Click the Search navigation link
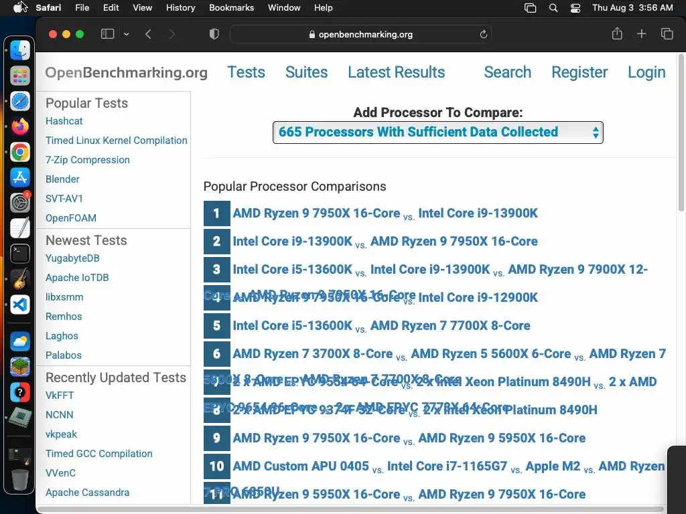The image size is (686, 514). click(508, 72)
